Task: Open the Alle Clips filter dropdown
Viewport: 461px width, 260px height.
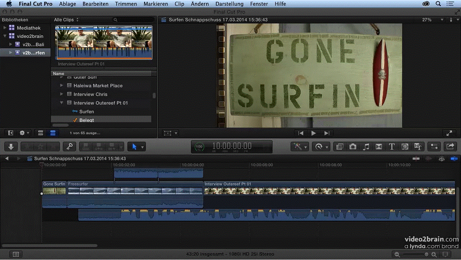Action: pos(66,20)
